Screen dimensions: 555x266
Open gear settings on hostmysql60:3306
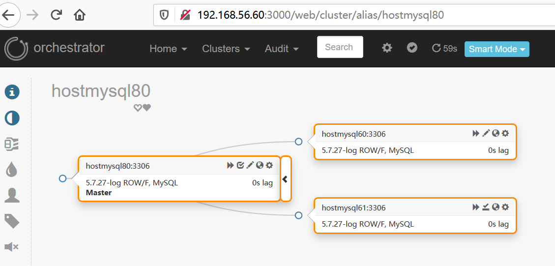tap(505, 133)
